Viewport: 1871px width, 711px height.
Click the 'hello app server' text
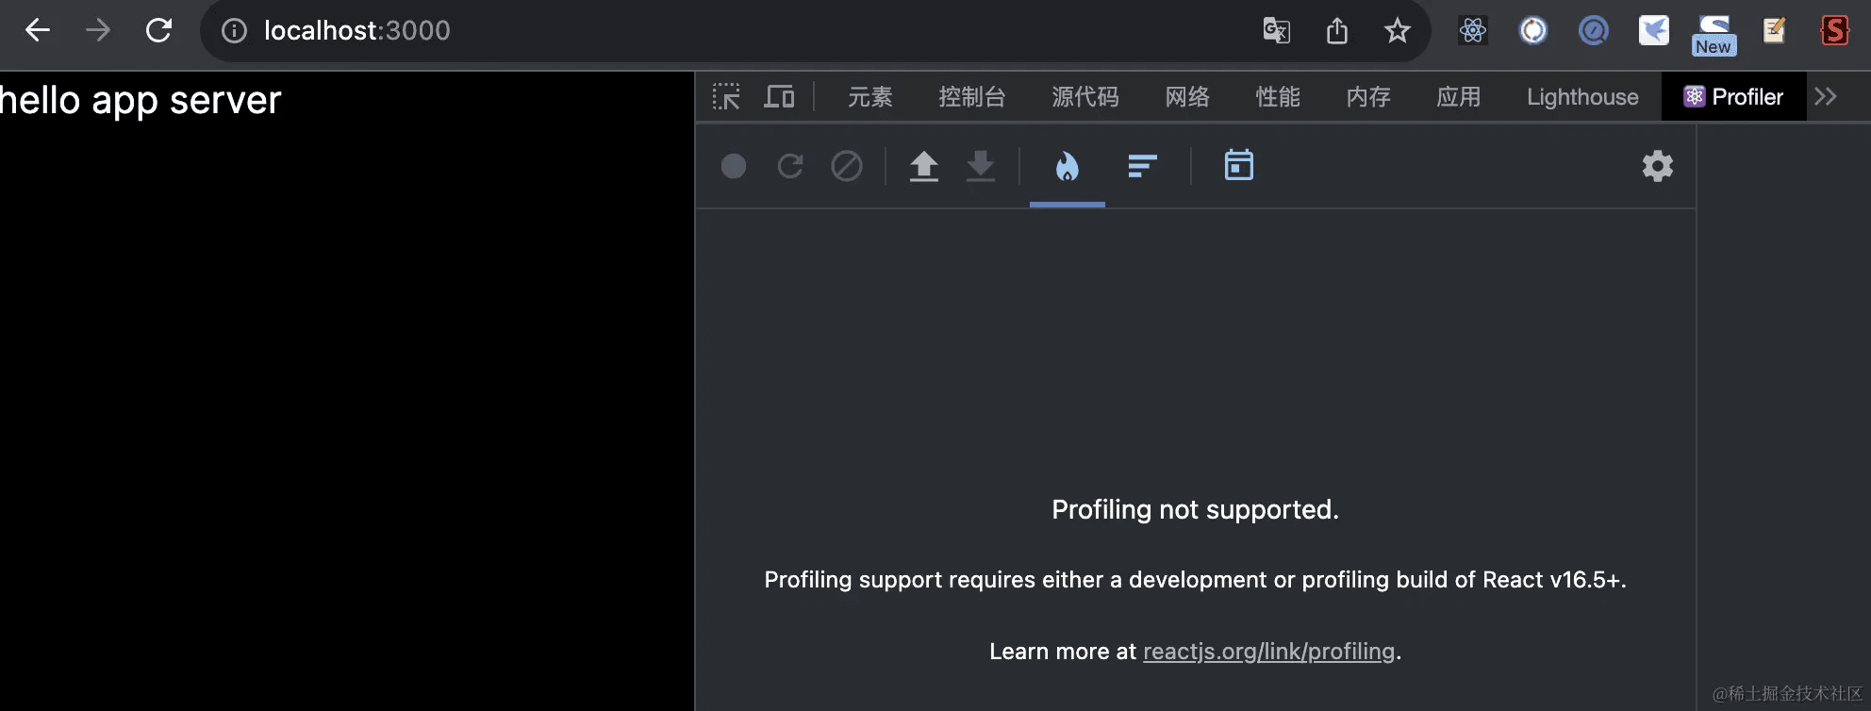(x=141, y=100)
